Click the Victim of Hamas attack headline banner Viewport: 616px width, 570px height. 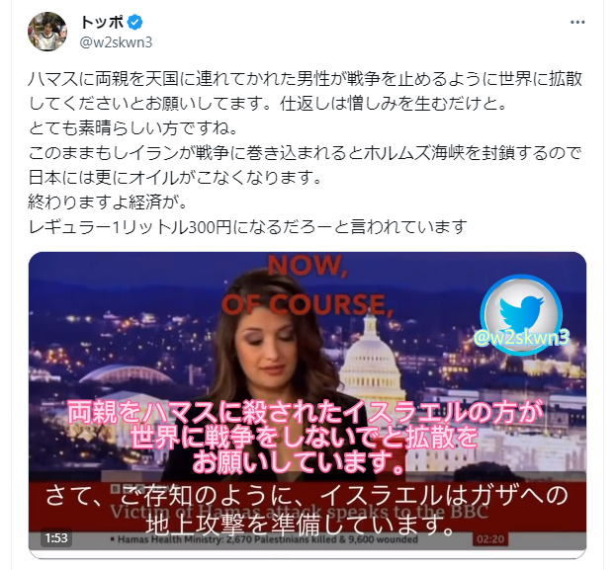coord(299,511)
